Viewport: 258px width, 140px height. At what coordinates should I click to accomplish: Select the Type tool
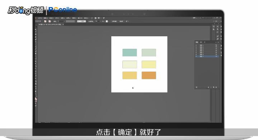36,42
